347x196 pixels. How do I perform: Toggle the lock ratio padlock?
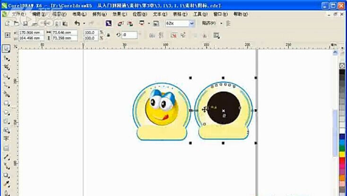click(x=108, y=35)
